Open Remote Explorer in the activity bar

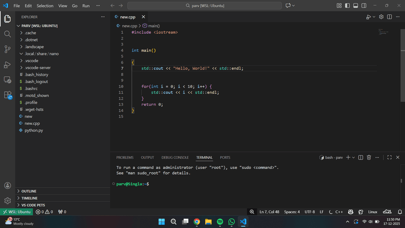click(7, 79)
